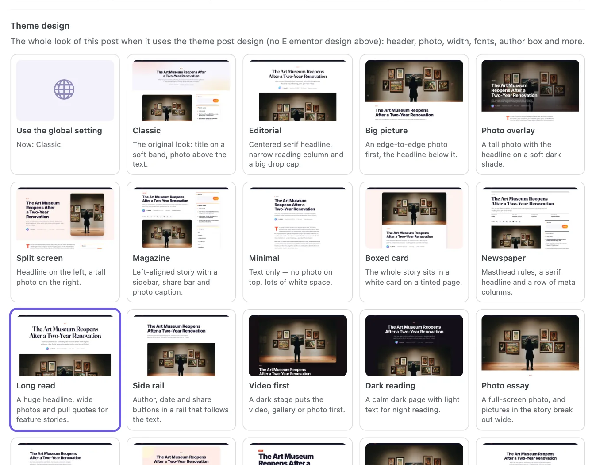Select the Side rail design title
The width and height of the screenshot is (596, 465).
click(x=148, y=386)
